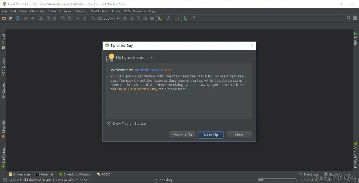Click the Help question mark icon
Screen dimensions: 359x183
194,18
